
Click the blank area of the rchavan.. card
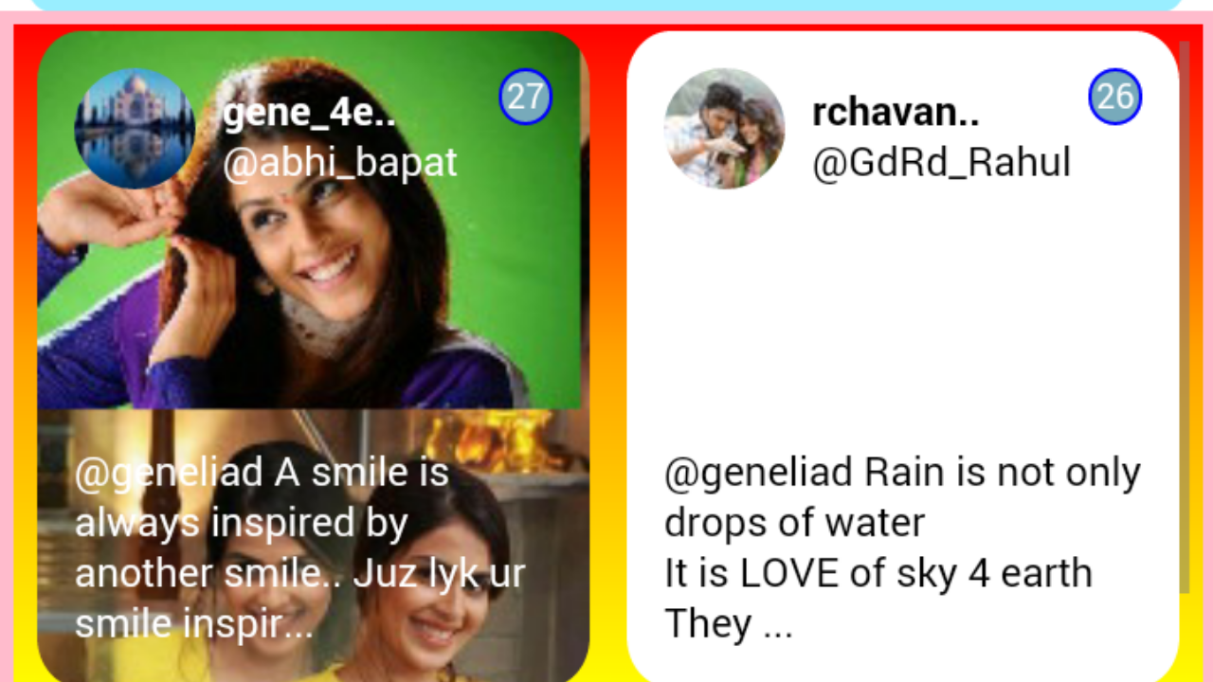tap(903, 317)
